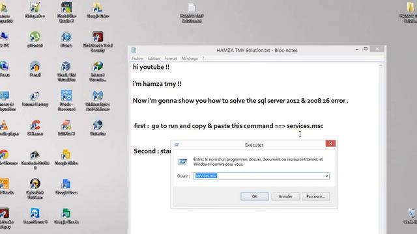Minimize the Bloc-notes window
This screenshot has width=417, height=234.
(x=357, y=49)
